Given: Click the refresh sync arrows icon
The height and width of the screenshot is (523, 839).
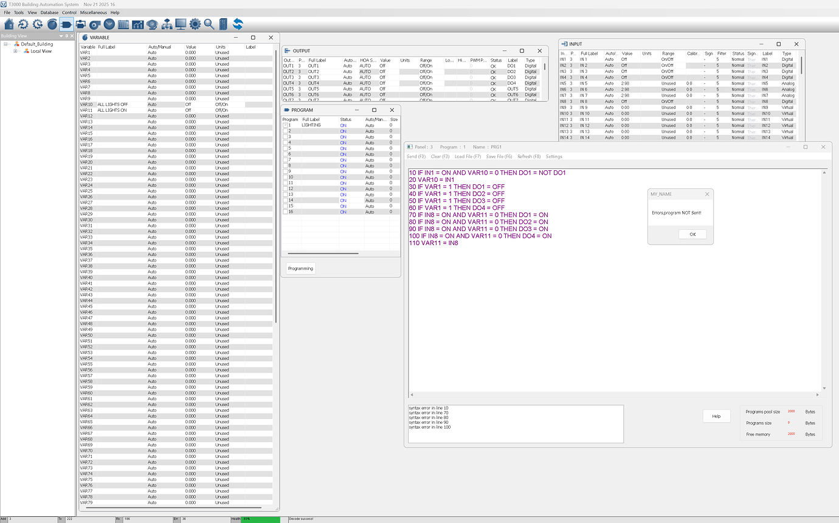Looking at the screenshot, I should tap(238, 24).
